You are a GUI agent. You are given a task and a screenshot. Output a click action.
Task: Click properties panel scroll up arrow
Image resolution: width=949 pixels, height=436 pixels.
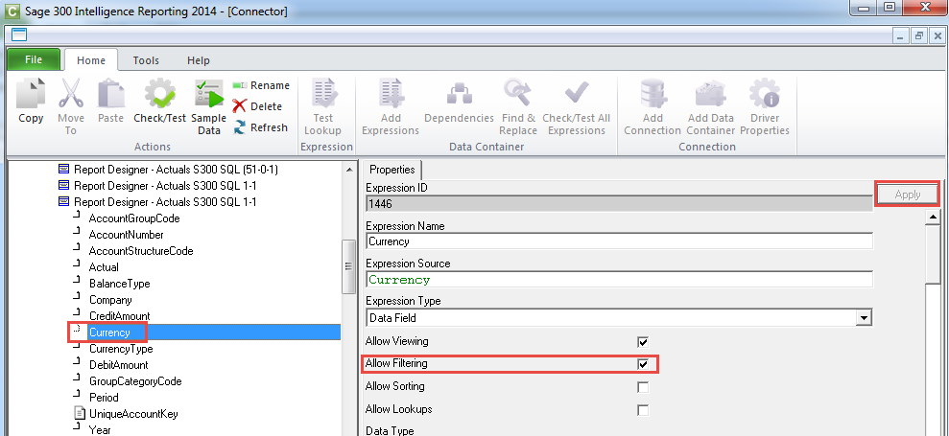pyautogui.click(x=934, y=217)
